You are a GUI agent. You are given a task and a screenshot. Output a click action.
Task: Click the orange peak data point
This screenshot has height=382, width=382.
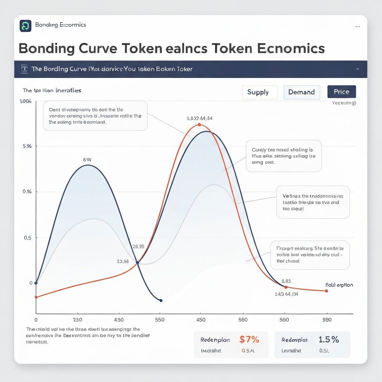coord(199,125)
